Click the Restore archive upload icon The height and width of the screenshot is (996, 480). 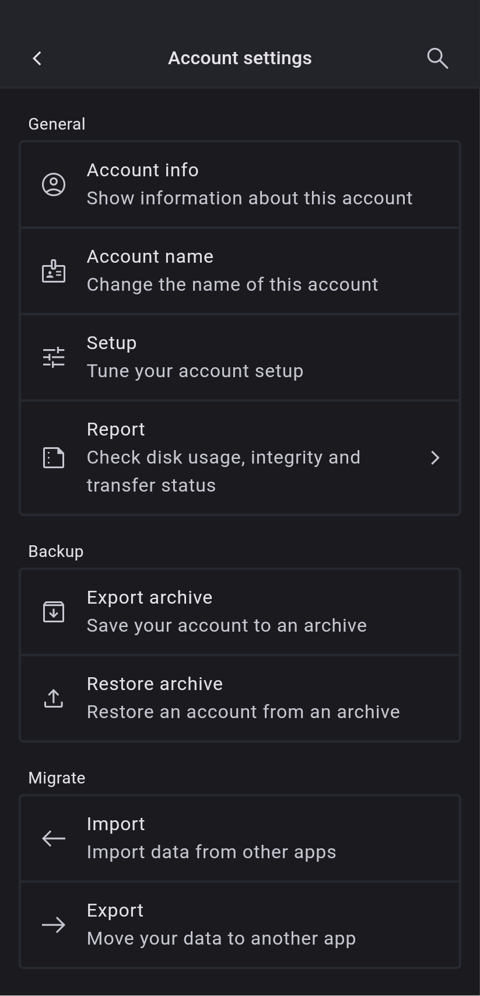point(54,698)
